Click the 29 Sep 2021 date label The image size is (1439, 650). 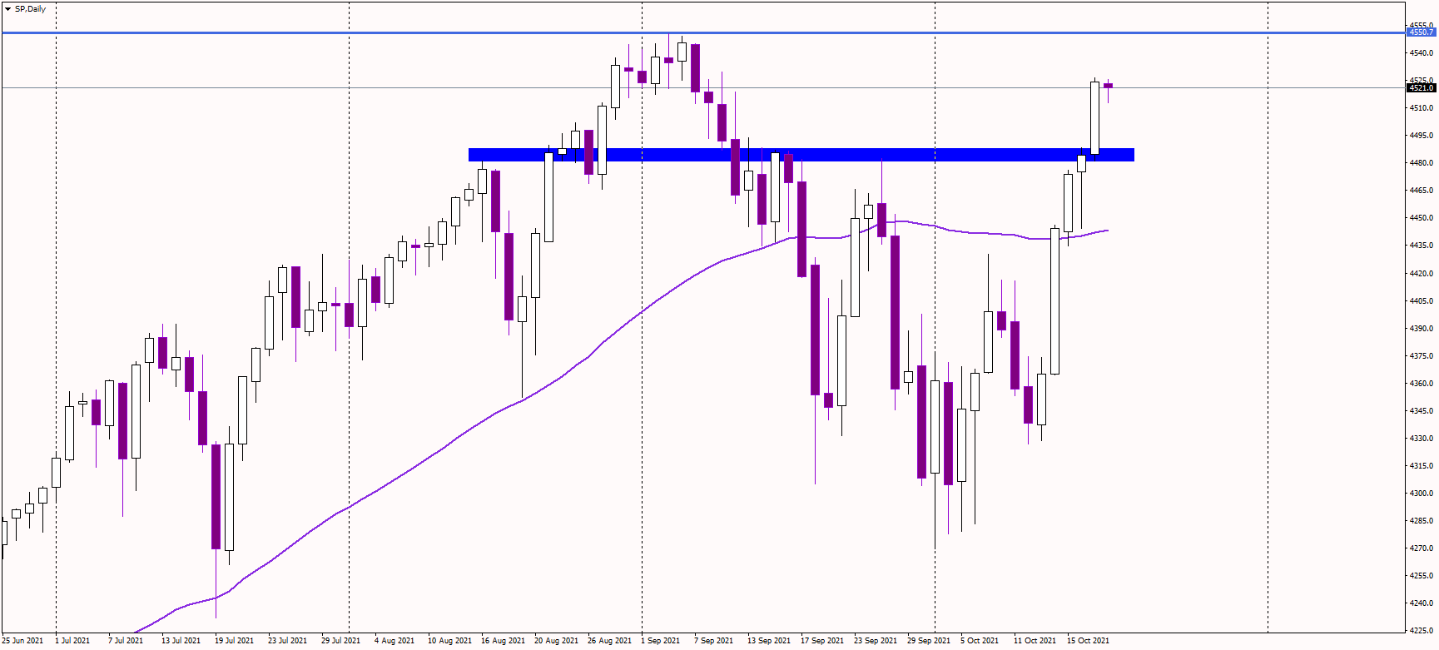(929, 641)
